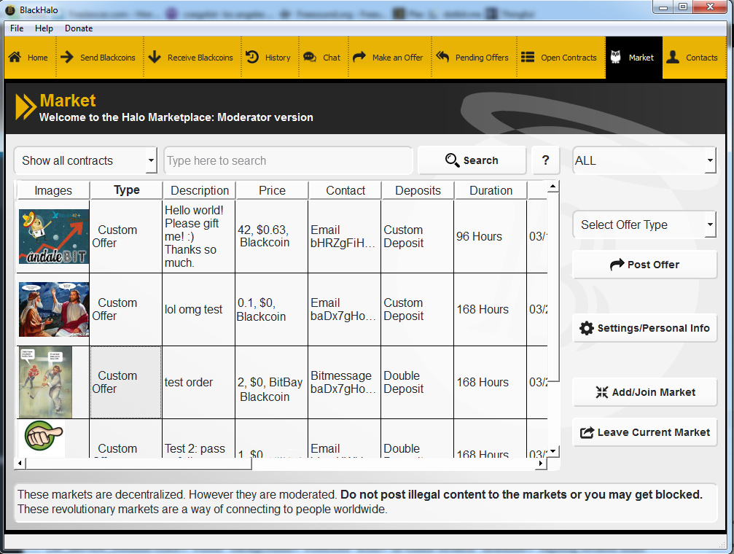Switch to the Chat tab

[322, 58]
